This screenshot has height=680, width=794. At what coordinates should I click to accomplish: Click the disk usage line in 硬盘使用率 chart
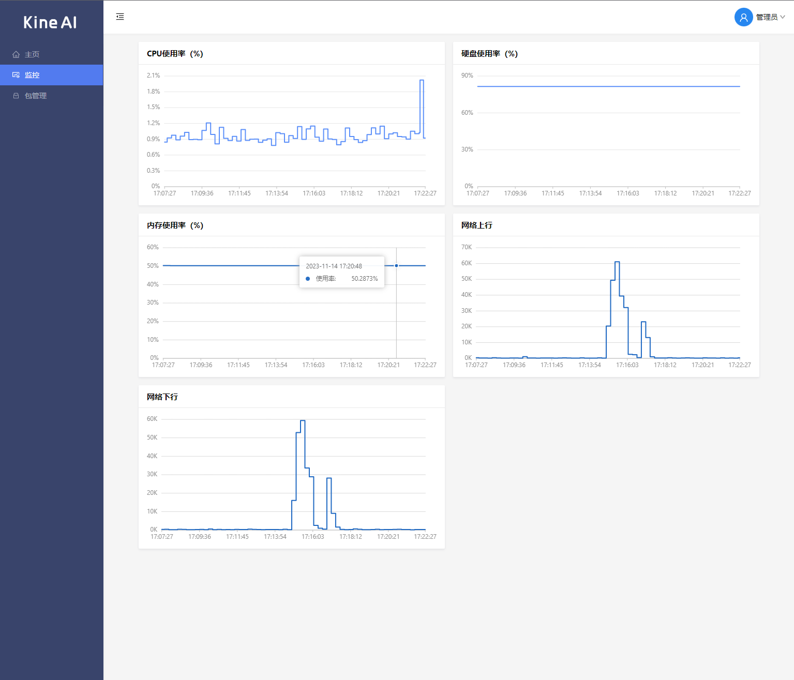[x=608, y=86]
